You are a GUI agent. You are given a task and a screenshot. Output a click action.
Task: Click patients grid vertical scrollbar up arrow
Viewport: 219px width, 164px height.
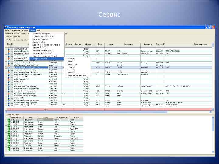pos(213,44)
